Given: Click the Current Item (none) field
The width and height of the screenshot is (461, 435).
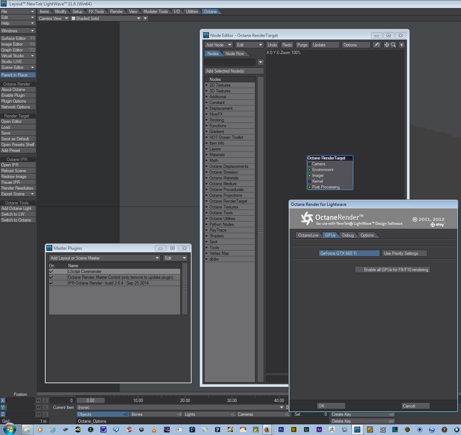Looking at the screenshot, I should tap(181, 407).
